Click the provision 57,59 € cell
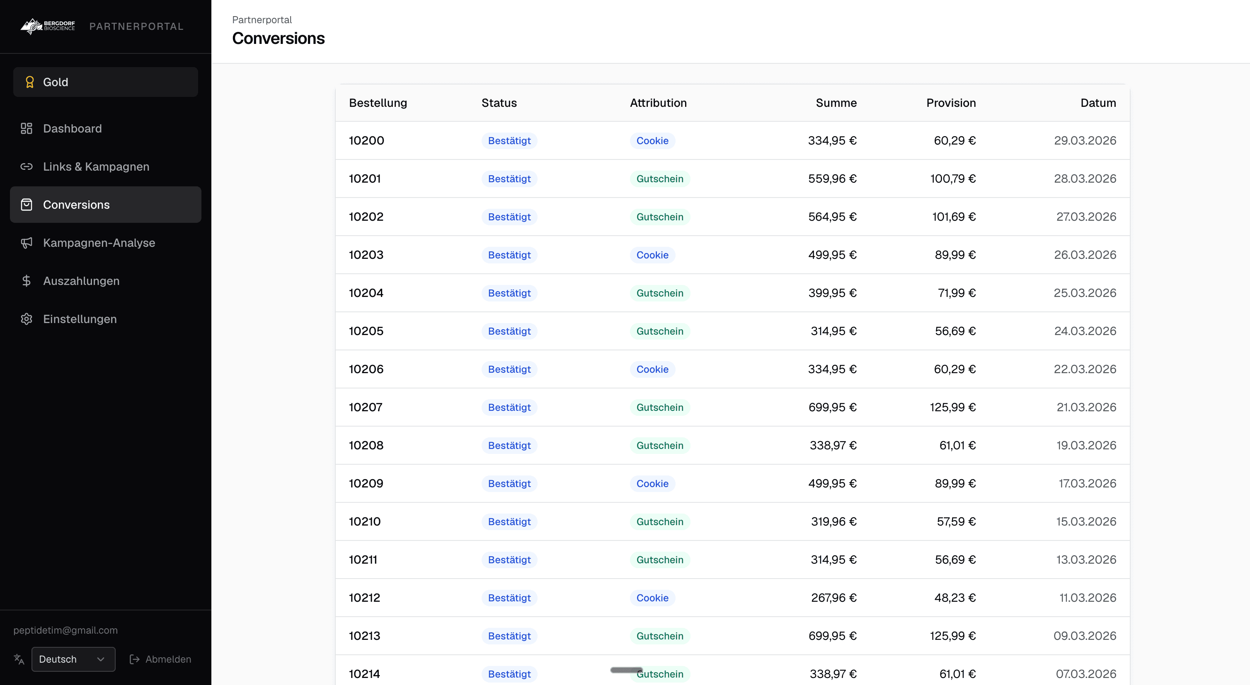This screenshot has height=685, width=1250. [x=956, y=522]
